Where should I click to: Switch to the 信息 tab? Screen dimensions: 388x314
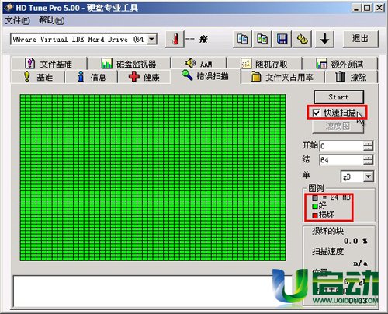click(x=92, y=77)
